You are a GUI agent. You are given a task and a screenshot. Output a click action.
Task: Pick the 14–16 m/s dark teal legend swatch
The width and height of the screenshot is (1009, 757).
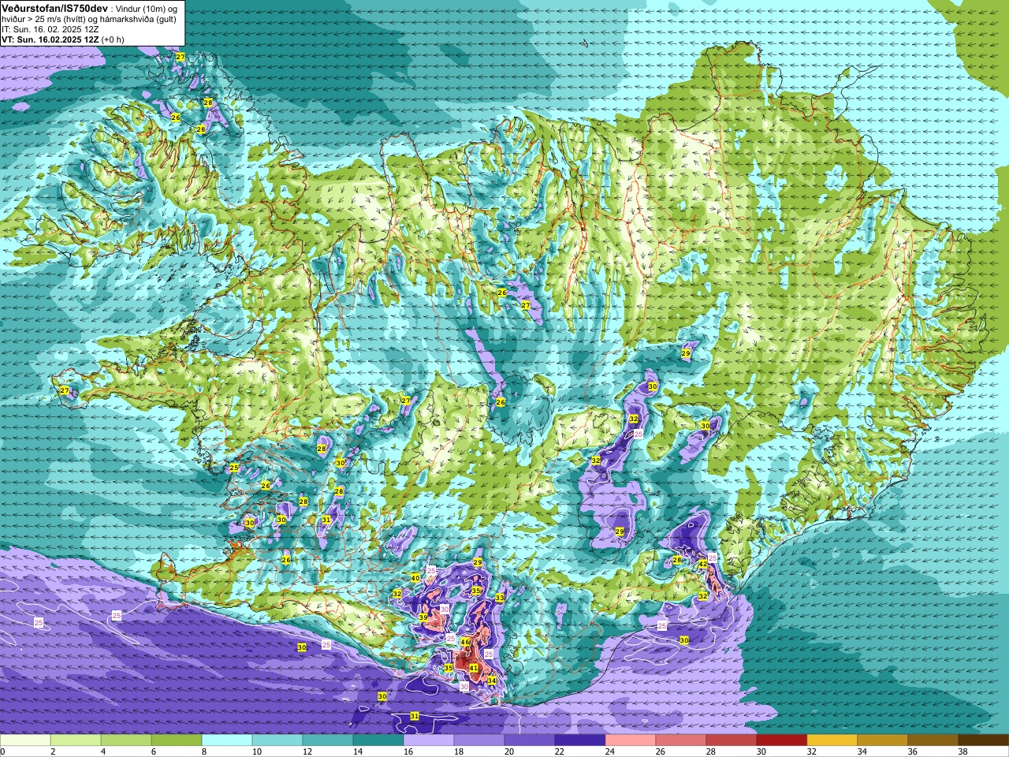pyautogui.click(x=378, y=740)
